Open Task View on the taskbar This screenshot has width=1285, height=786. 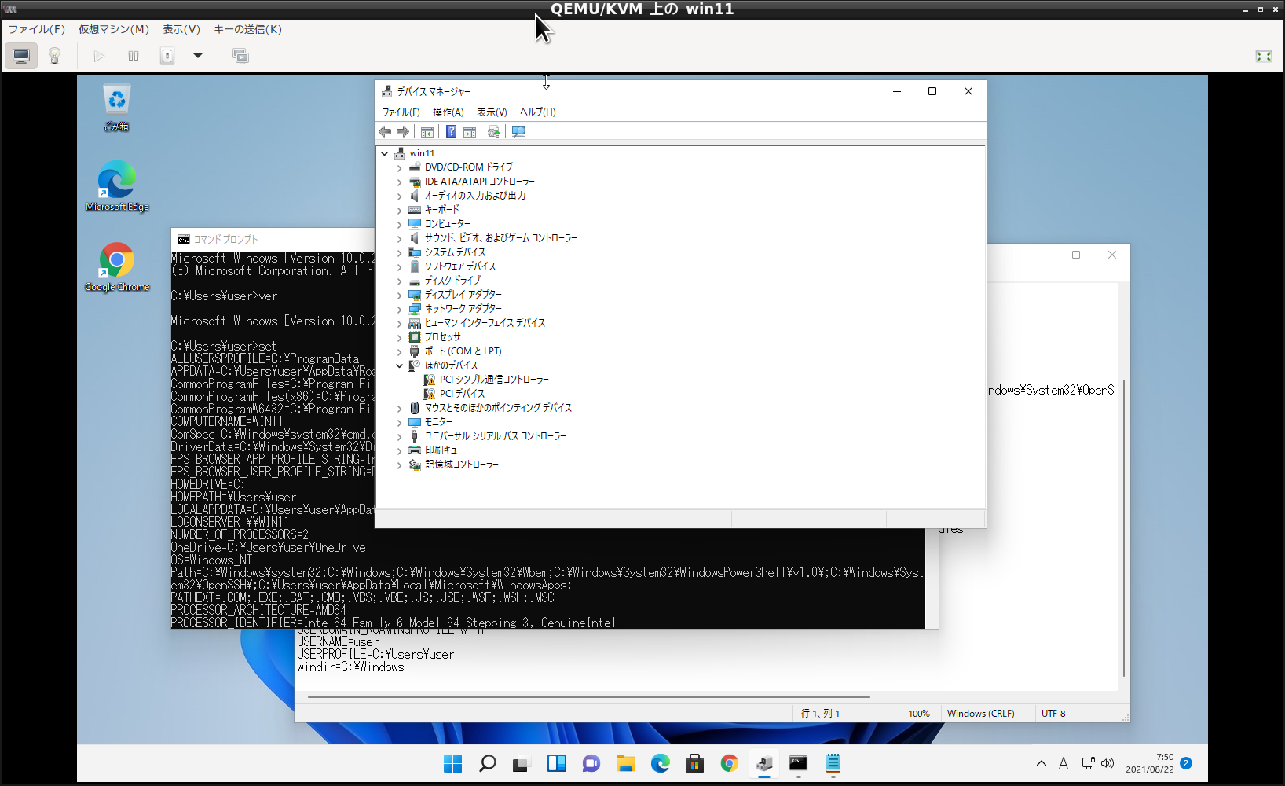tap(522, 763)
